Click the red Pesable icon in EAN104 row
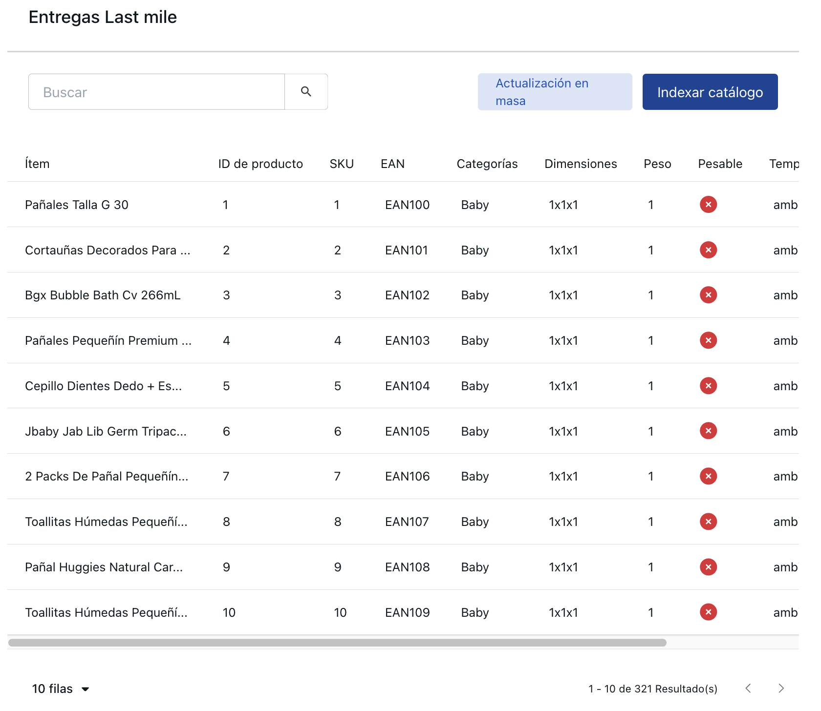 [x=708, y=386]
